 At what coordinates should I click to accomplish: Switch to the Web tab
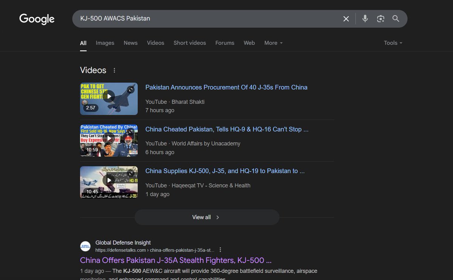click(x=249, y=43)
